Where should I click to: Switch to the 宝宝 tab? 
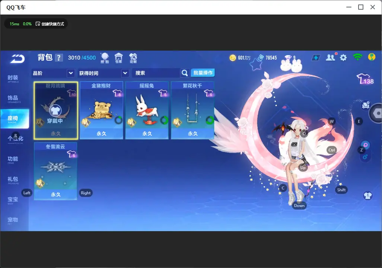click(x=13, y=200)
